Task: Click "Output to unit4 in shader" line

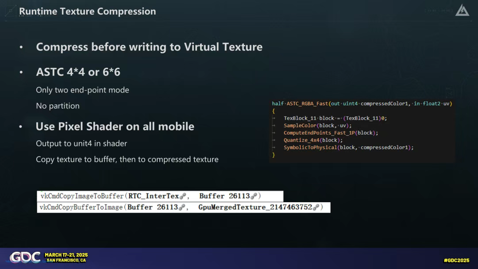Action: [81, 143]
